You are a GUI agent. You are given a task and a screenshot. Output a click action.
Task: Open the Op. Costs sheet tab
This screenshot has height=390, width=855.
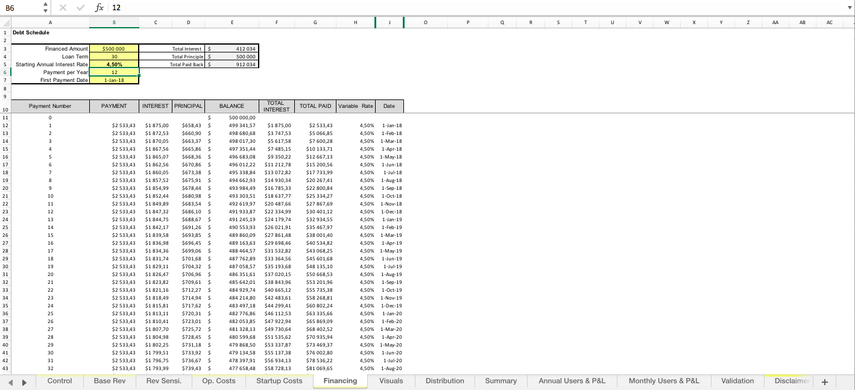click(x=219, y=381)
